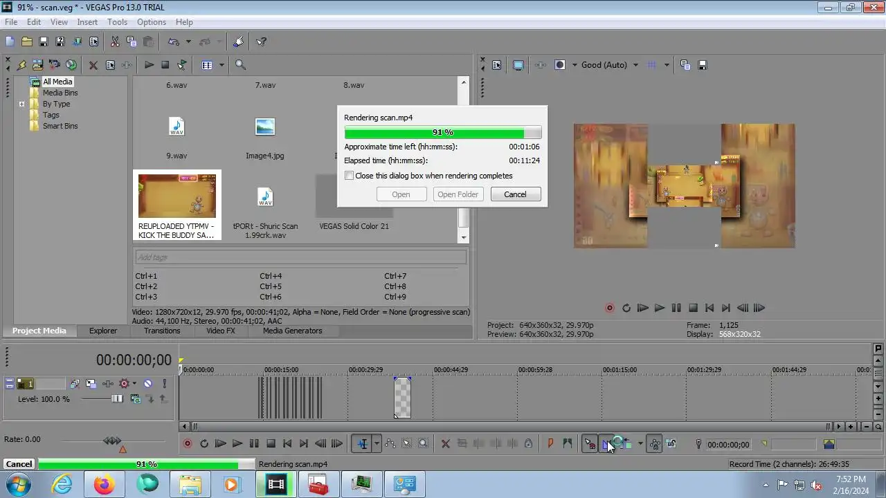The width and height of the screenshot is (886, 498).
Task: Click the Capture Video icon in Project Media
Action: [54, 64]
